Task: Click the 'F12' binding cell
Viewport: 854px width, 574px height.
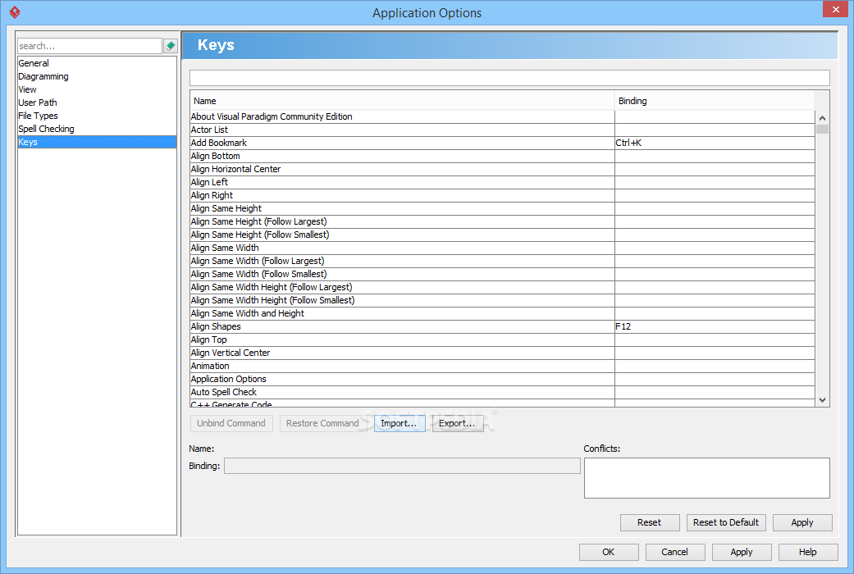Action: coord(715,326)
